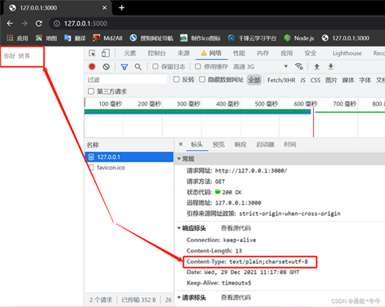Enable the 停用缓存 checkbox
The height and width of the screenshot is (307, 385).
(198, 66)
